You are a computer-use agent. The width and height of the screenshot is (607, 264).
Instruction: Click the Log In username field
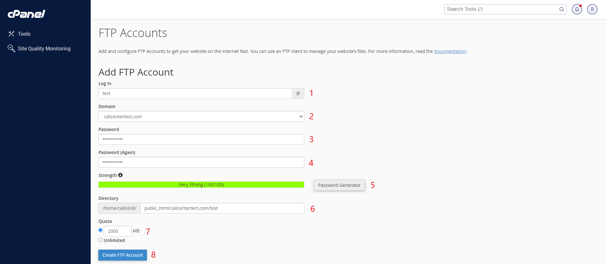pyautogui.click(x=195, y=93)
